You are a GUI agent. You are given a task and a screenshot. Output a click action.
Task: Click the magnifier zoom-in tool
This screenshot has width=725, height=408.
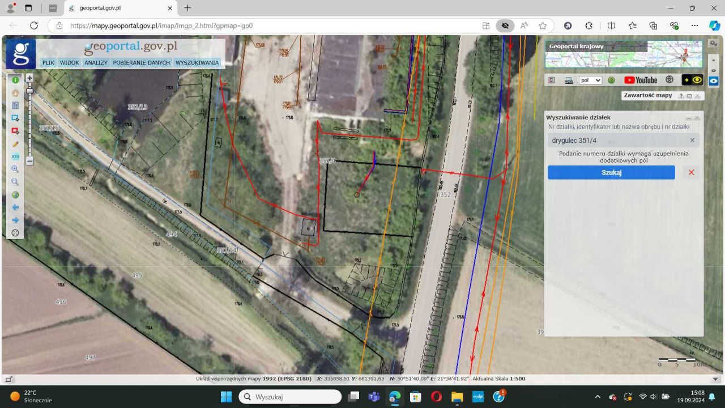click(15, 169)
